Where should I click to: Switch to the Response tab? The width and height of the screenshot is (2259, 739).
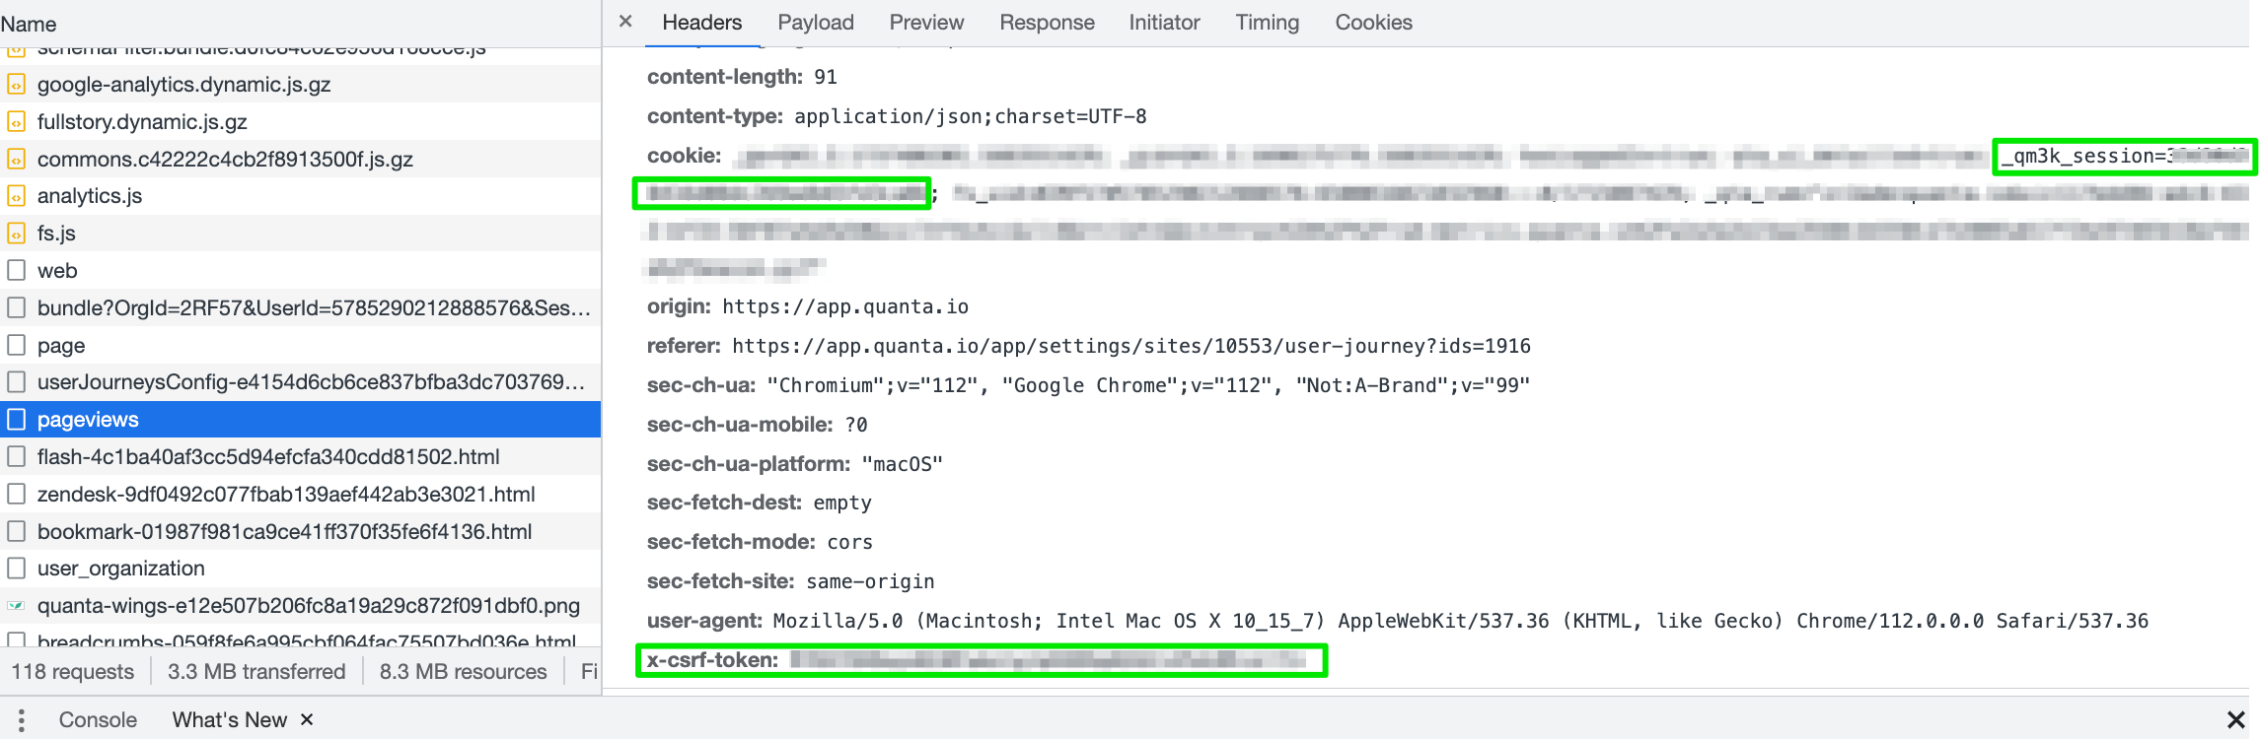click(x=1047, y=23)
